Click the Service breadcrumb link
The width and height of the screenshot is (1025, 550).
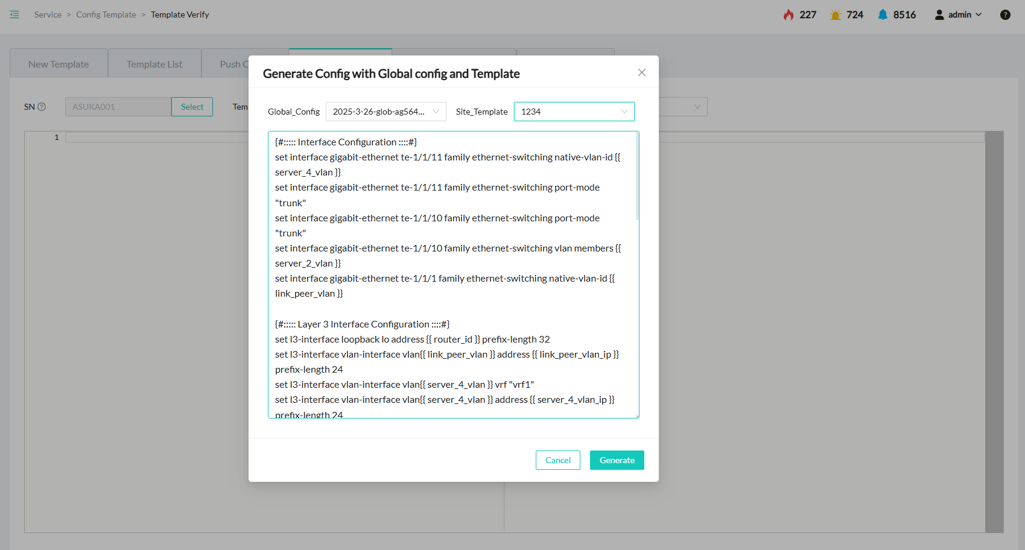coord(48,14)
